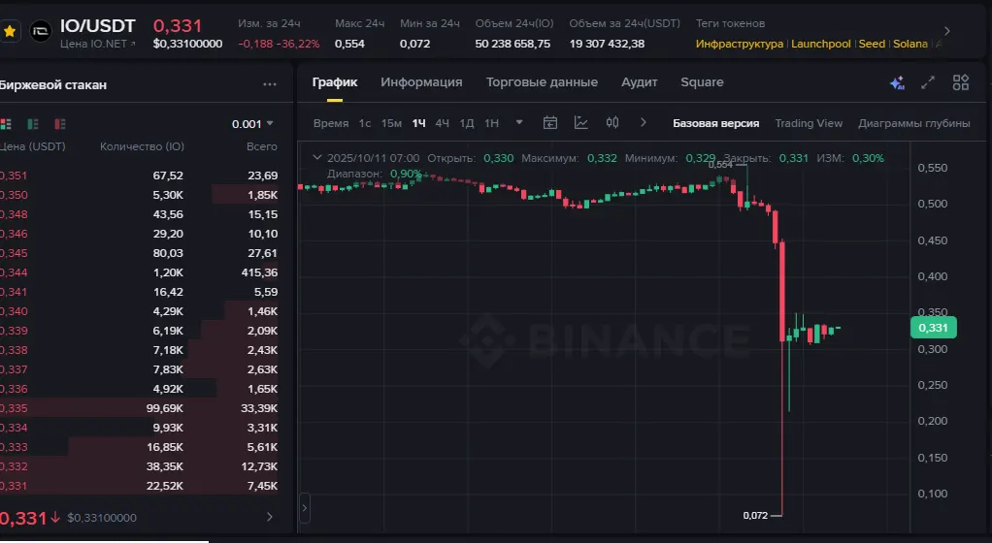Image resolution: width=992 pixels, height=543 pixels.
Task: Expand more time intervals dropdown arrow
Action: coord(520,123)
